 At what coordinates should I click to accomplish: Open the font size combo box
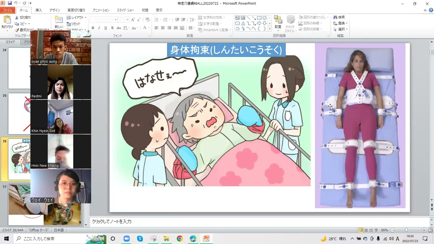[123, 20]
